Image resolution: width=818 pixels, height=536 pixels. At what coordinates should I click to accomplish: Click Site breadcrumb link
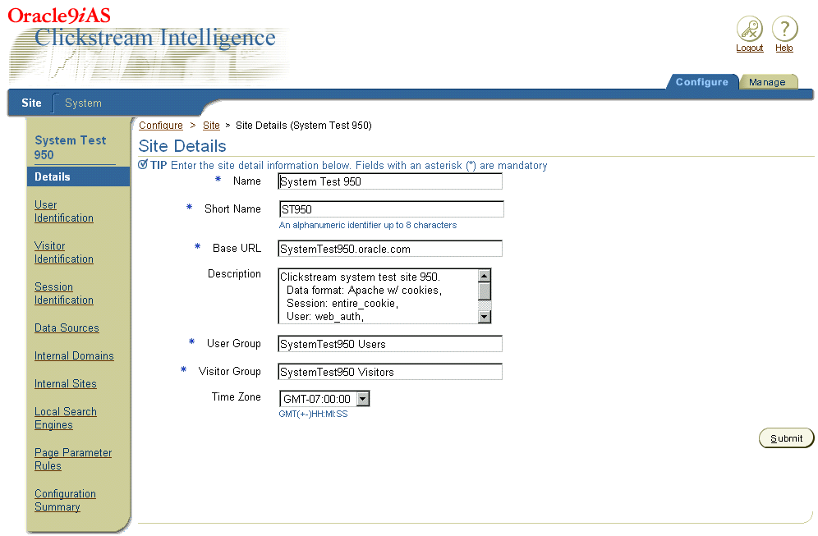point(211,125)
